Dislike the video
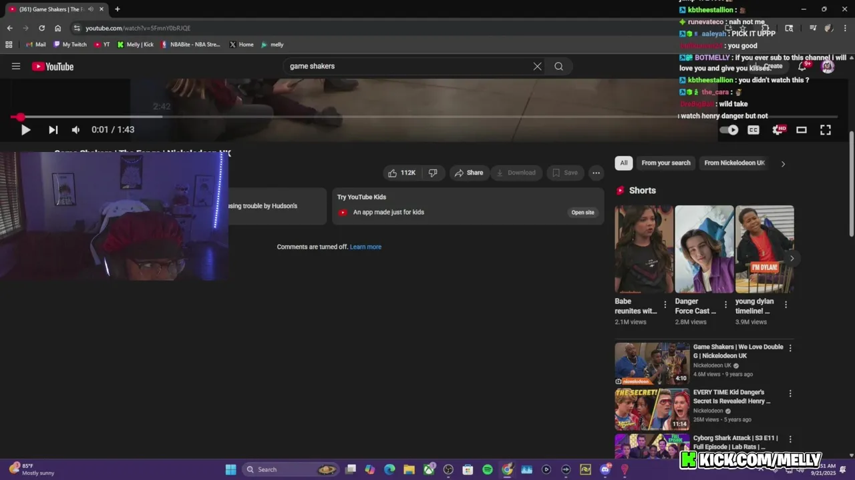 (x=433, y=173)
